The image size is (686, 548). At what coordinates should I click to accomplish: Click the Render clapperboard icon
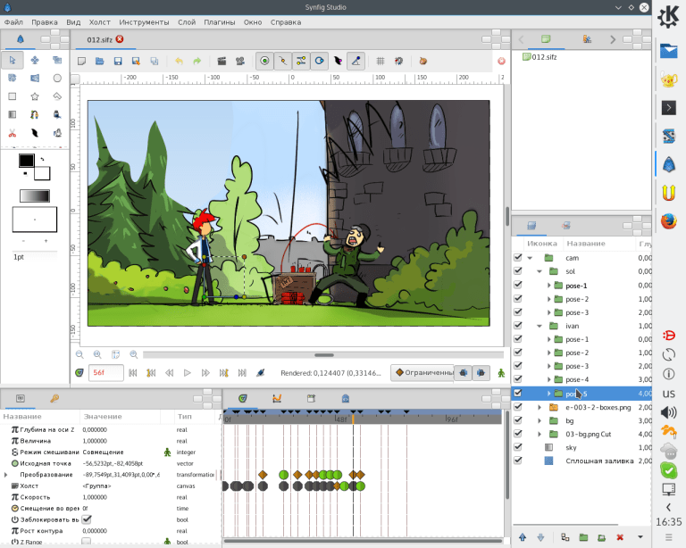click(222, 62)
